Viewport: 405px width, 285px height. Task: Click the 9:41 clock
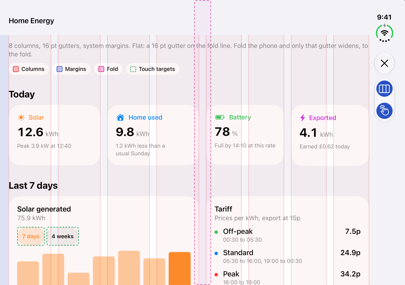(x=384, y=17)
